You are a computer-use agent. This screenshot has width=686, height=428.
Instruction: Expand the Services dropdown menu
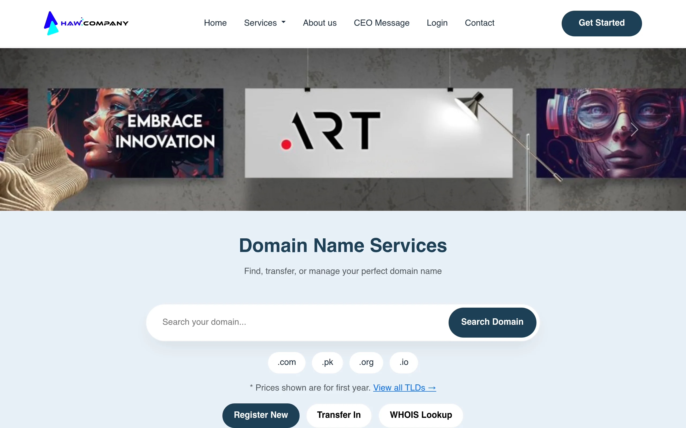pos(265,23)
